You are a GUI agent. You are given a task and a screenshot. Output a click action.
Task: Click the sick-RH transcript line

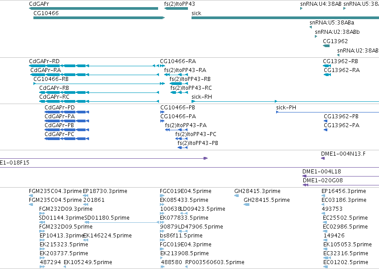pyautogui.click(x=285, y=101)
